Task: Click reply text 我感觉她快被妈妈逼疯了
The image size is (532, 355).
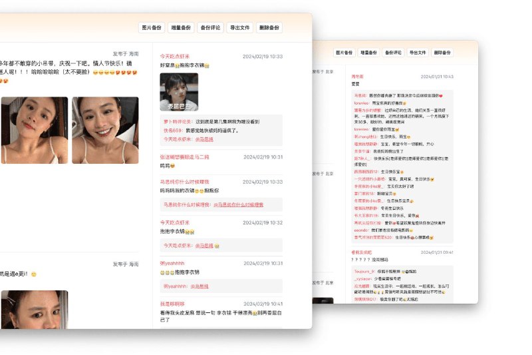Action: [x=212, y=131]
